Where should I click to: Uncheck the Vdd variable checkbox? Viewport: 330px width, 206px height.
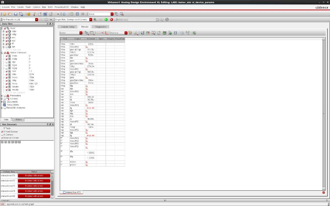7,71
